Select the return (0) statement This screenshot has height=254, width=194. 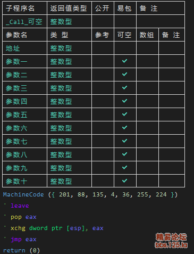[21, 250]
